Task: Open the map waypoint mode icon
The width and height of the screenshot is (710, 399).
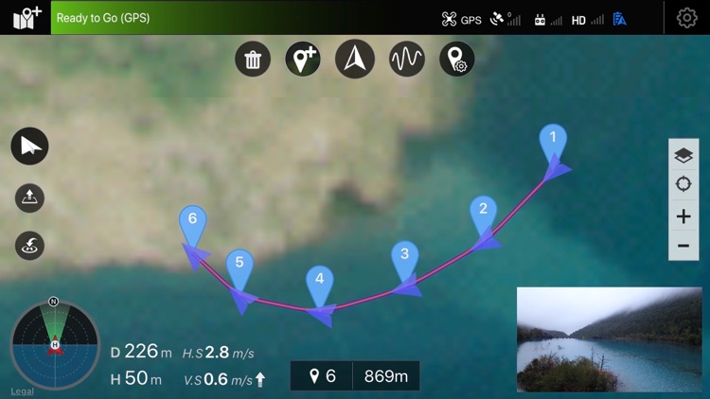Action: (27, 18)
